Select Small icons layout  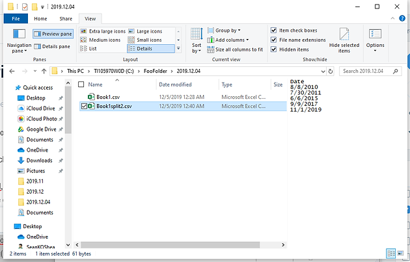pos(145,40)
